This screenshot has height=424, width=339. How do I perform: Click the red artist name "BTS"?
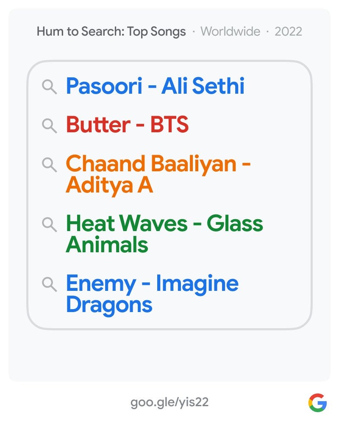(x=169, y=125)
